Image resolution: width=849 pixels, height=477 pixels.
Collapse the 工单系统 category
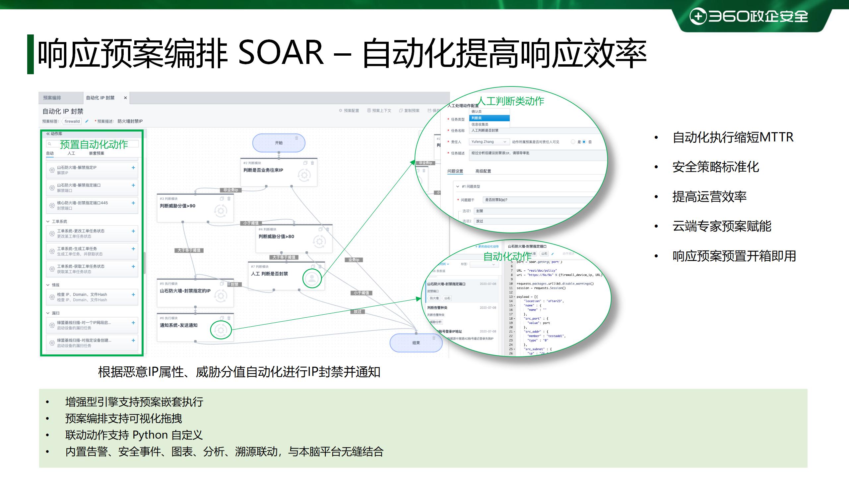click(x=48, y=221)
